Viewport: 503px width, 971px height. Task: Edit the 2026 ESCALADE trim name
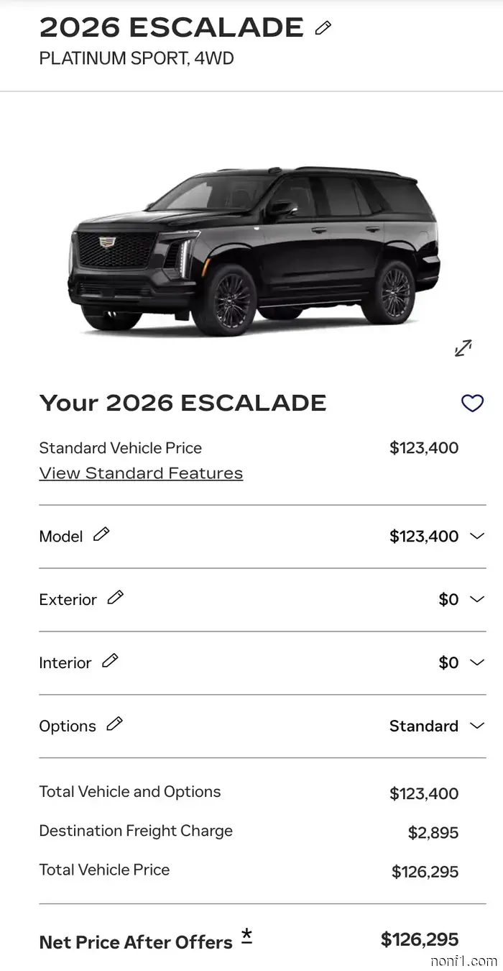323,27
